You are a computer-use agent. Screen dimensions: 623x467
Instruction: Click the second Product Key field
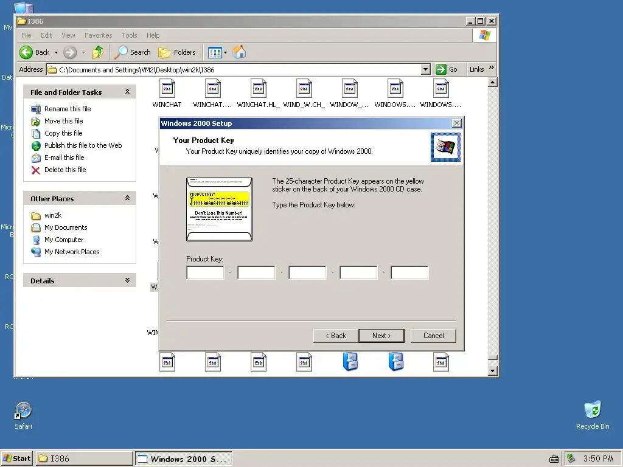256,273
